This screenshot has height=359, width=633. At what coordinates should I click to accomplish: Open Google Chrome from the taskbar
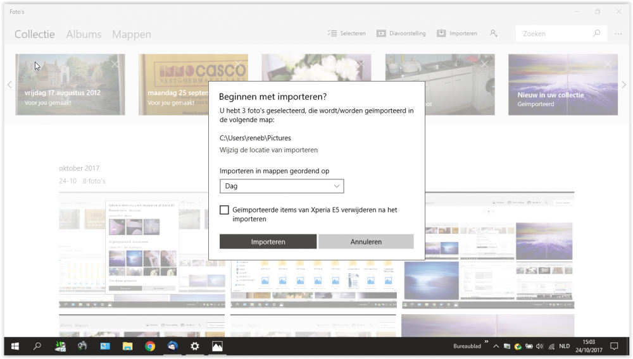click(x=150, y=346)
